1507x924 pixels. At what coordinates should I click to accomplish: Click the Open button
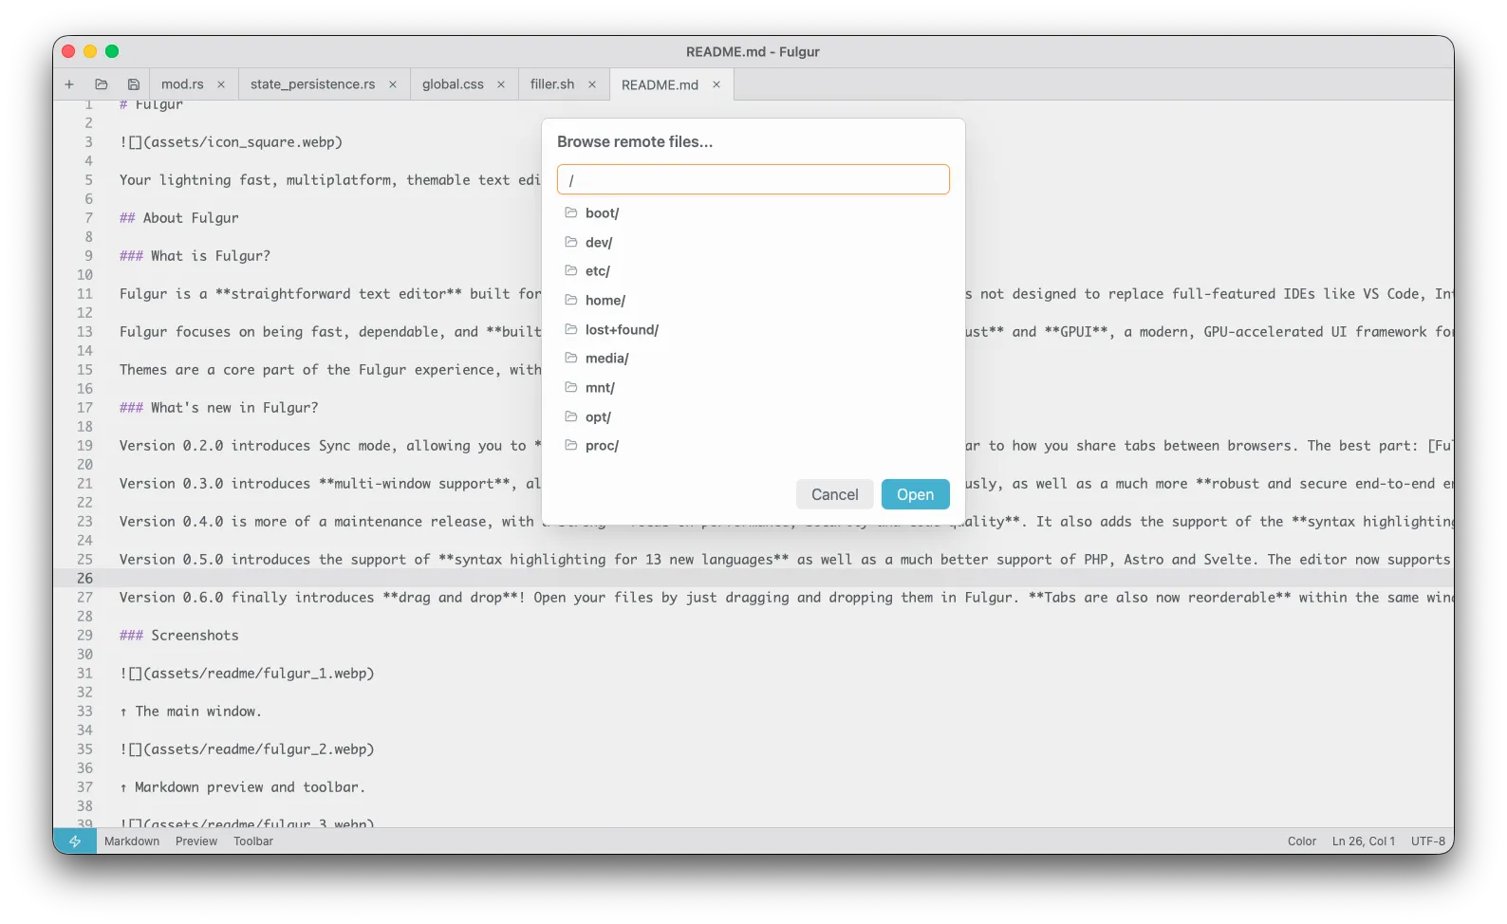point(916,494)
